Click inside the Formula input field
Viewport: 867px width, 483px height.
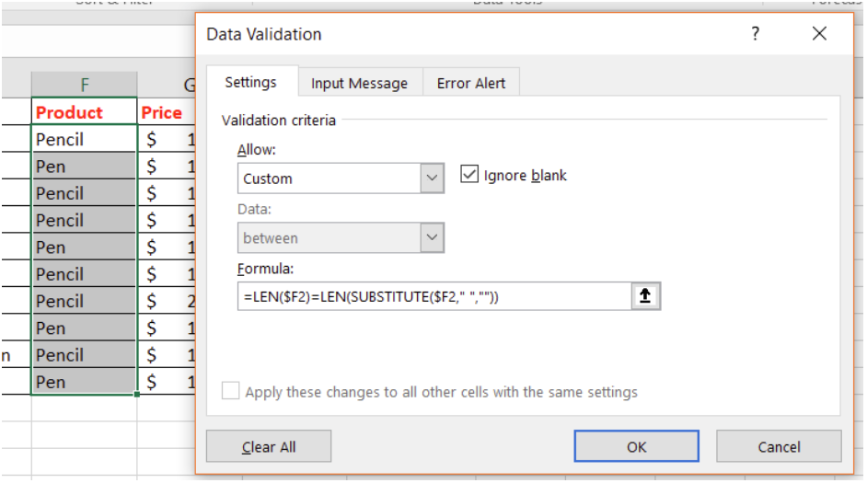coord(431,297)
